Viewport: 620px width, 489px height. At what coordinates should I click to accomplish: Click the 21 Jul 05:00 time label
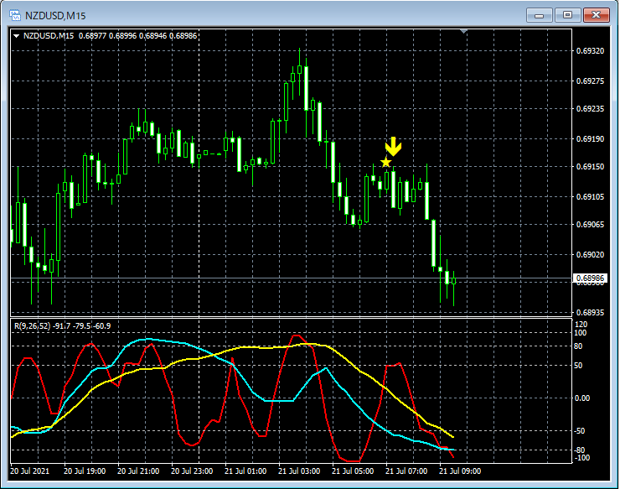[353, 471]
